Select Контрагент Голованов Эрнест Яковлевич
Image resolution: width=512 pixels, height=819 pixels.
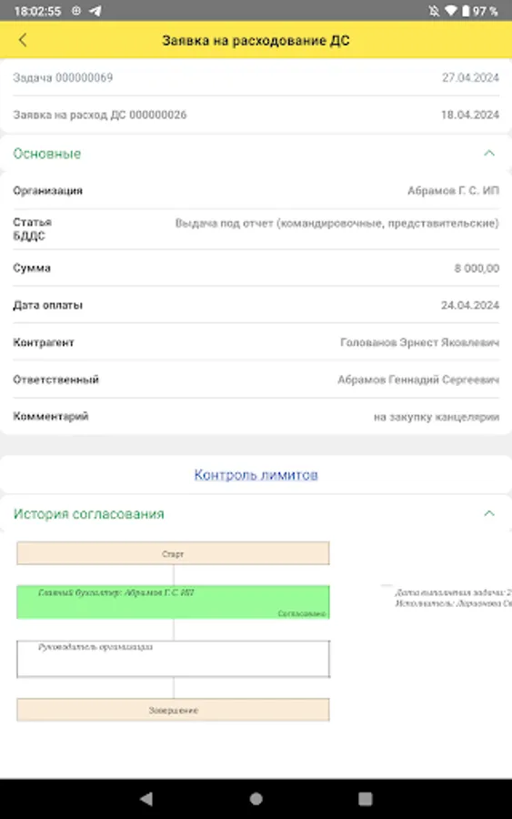coord(419,342)
